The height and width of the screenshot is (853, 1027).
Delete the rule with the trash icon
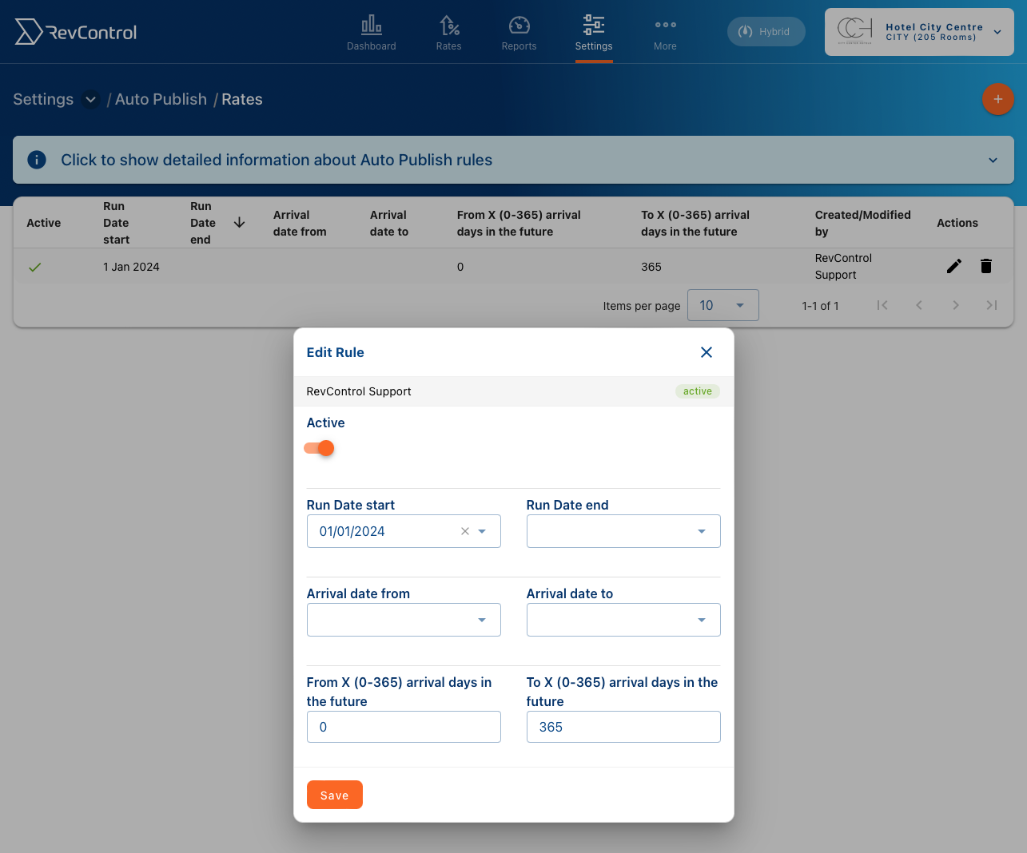(x=986, y=266)
